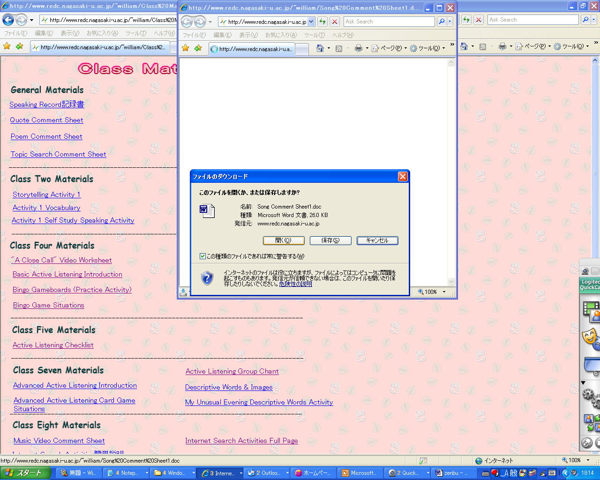The image size is (600, 480).
Task: Open the Poem Comment Sheet link
Action: coord(46,136)
